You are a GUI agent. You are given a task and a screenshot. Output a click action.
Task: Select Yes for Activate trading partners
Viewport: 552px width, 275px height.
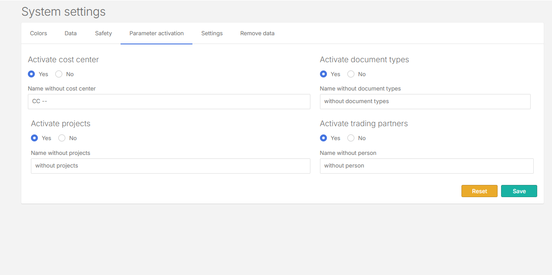(323, 138)
